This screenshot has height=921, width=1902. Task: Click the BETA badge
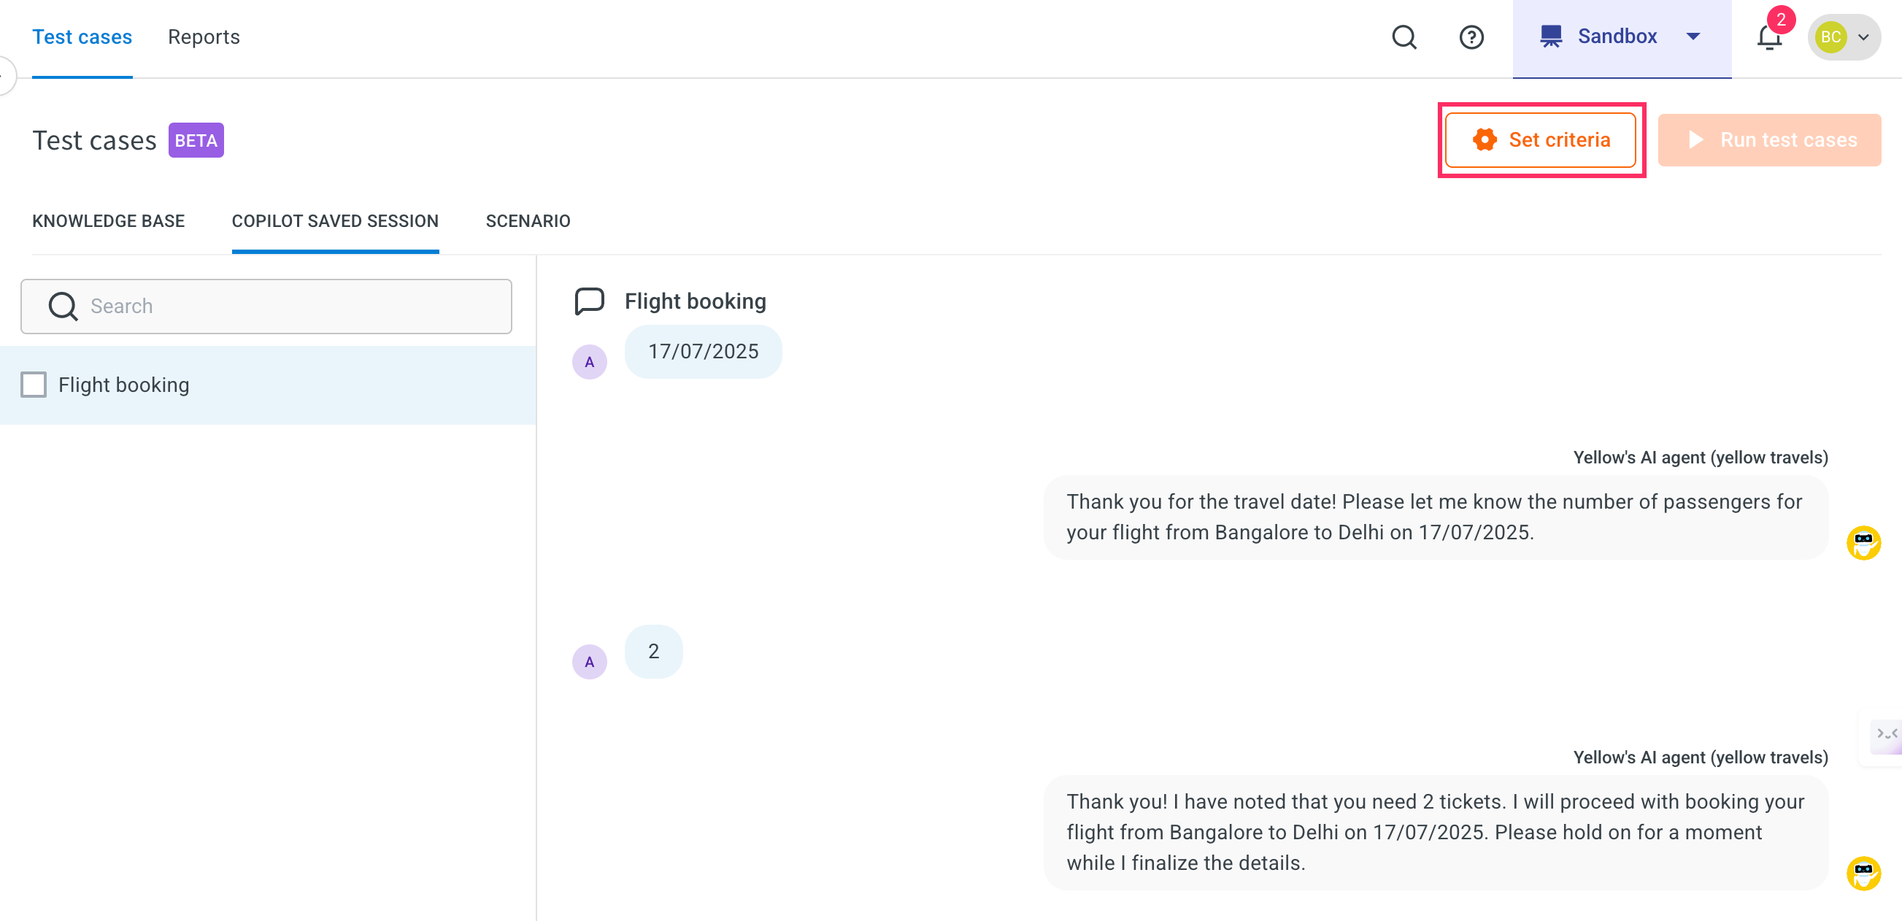click(196, 140)
